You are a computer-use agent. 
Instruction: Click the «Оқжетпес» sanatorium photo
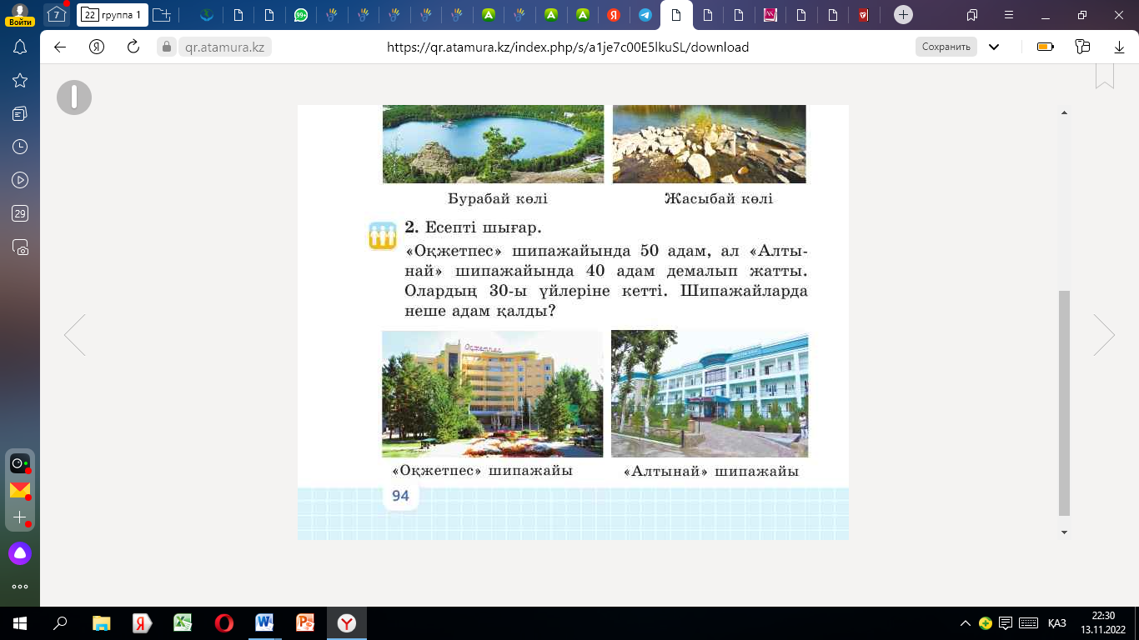click(x=492, y=393)
